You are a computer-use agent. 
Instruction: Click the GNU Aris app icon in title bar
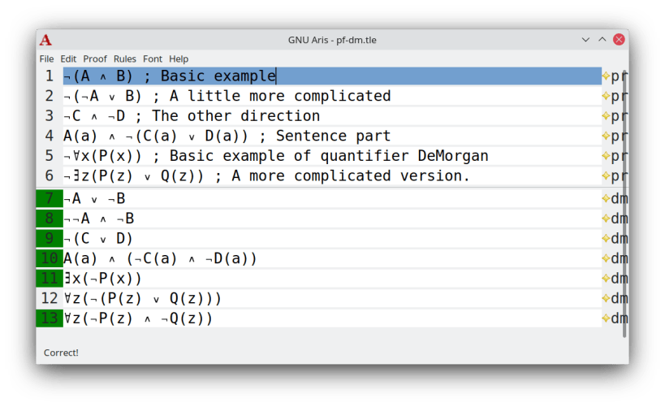click(46, 40)
